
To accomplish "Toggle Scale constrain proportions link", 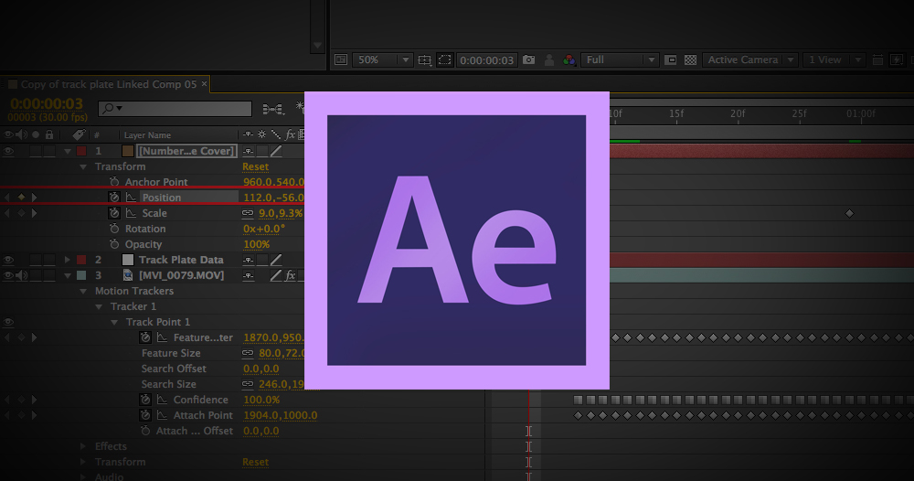I will coord(248,213).
